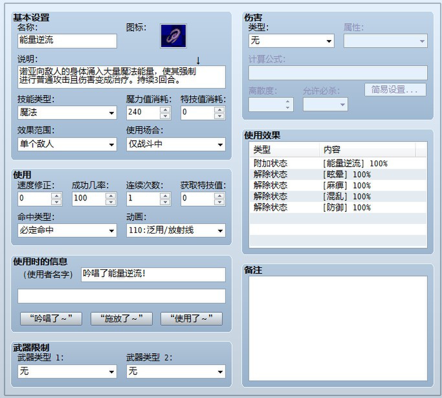Select the 解除状态 [麻痹] 100% effect row
This screenshot has height=398, width=442.
coord(338,185)
